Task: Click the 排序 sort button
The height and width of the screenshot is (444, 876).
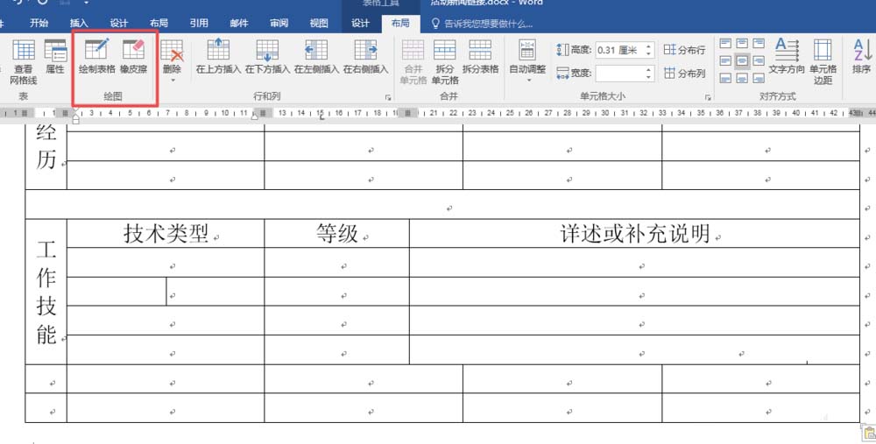Action: (x=862, y=56)
